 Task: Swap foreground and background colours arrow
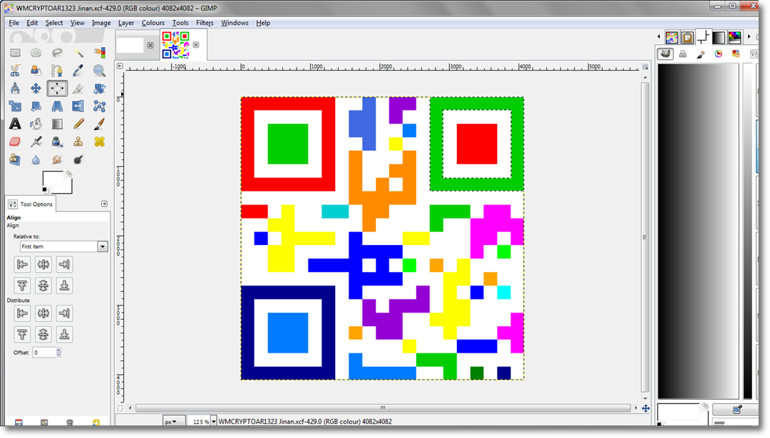[69, 174]
